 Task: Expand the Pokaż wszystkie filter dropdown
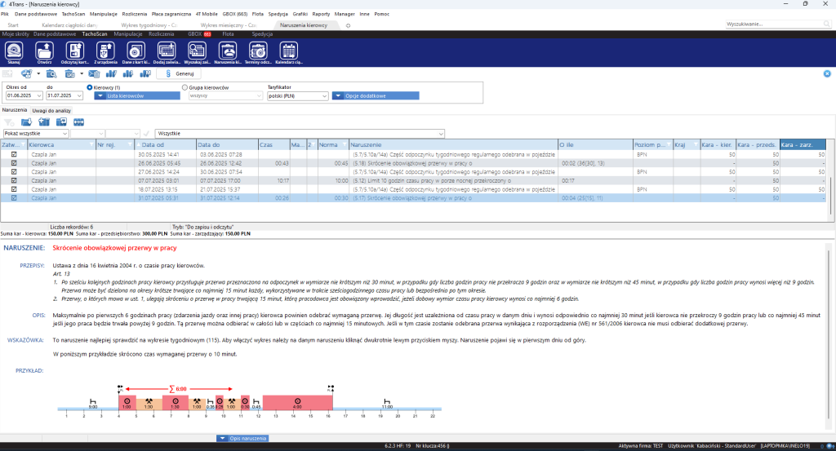[36, 134]
